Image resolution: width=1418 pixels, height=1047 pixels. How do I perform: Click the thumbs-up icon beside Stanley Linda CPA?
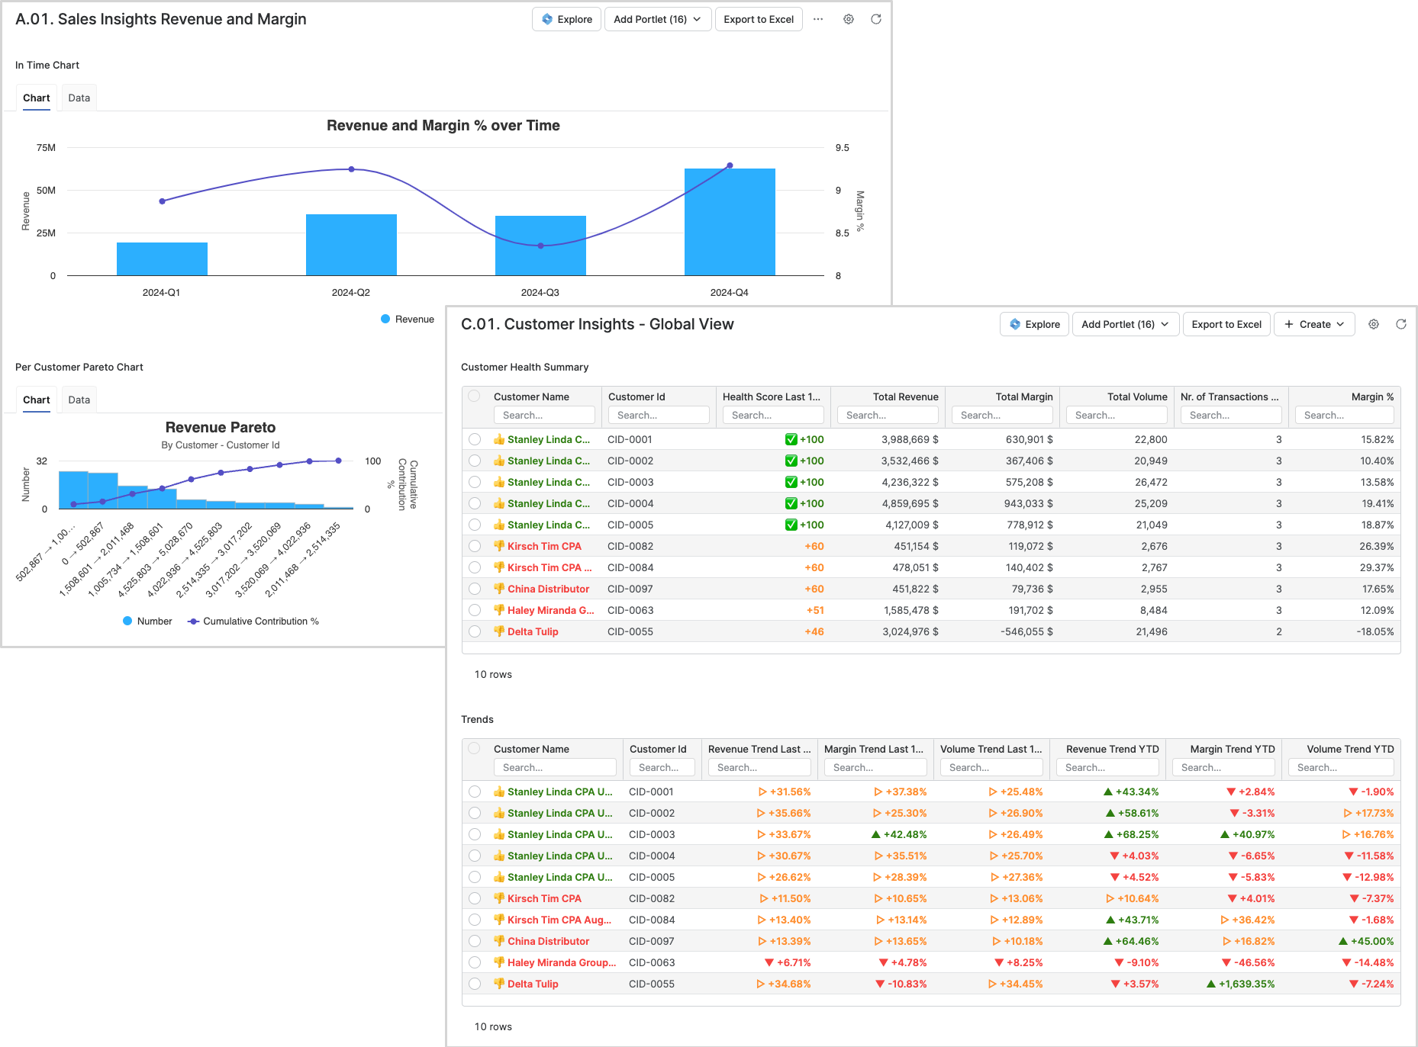[x=499, y=439]
